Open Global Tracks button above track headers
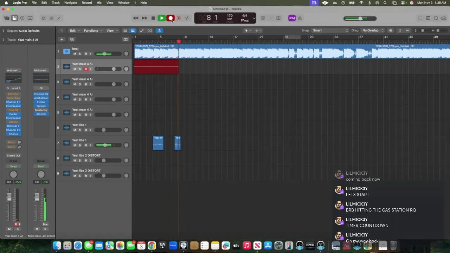The image size is (450, 253). point(126,39)
